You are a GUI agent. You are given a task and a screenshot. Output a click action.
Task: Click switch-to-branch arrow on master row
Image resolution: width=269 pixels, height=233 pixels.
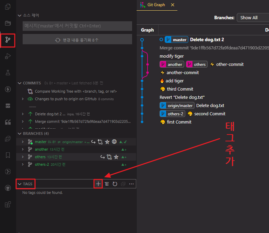[x=93, y=142]
